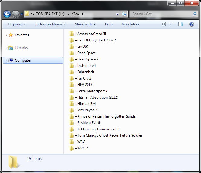201x173 pixels.
Task: Expand the Computer tree node
Action: 6,60
